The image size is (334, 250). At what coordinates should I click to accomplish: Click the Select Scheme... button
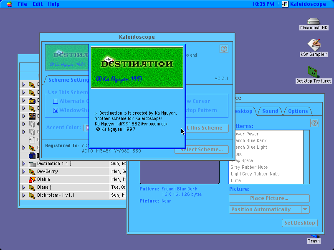click(x=202, y=150)
